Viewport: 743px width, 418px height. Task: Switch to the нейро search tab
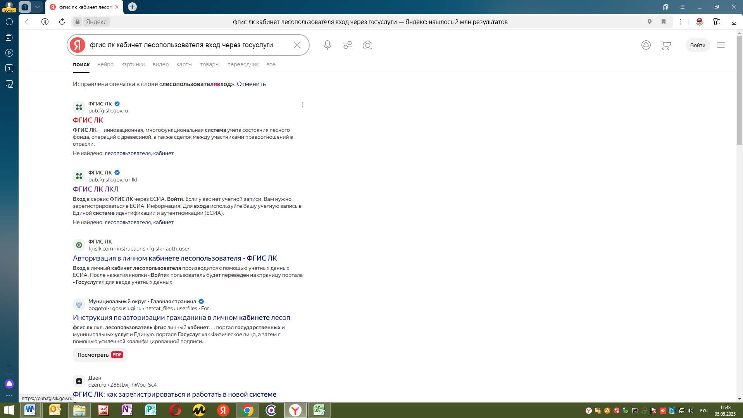point(105,64)
